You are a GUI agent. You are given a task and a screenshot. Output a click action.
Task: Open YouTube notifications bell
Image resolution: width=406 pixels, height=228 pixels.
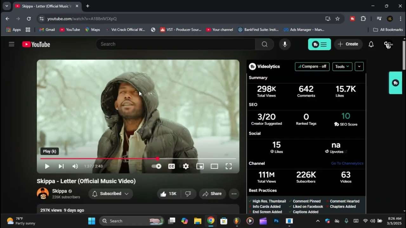[x=371, y=44]
